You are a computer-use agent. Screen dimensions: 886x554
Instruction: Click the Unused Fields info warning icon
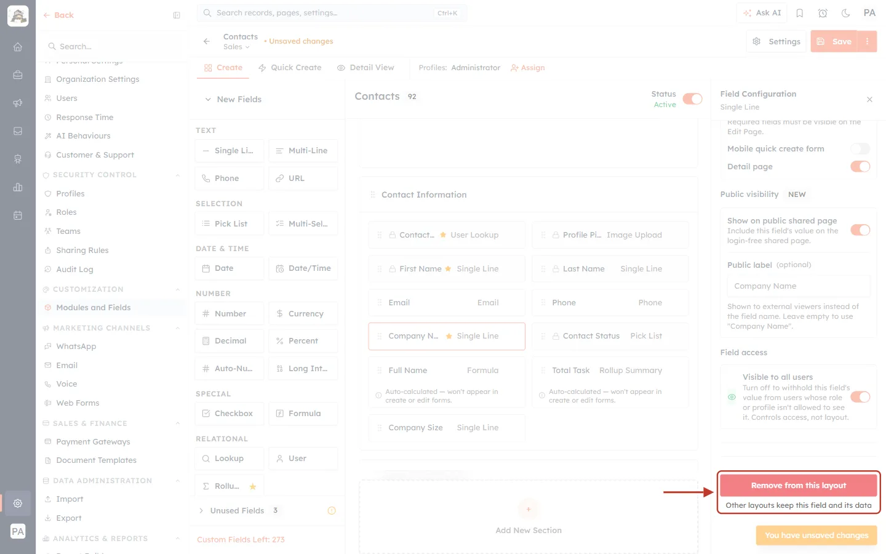pyautogui.click(x=332, y=510)
